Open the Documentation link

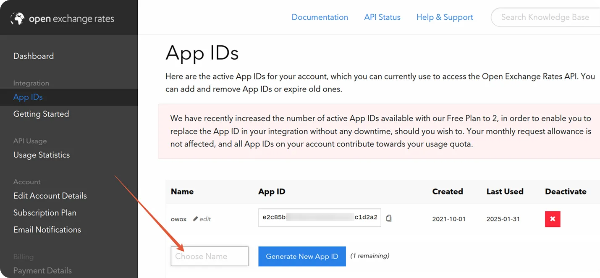point(320,17)
